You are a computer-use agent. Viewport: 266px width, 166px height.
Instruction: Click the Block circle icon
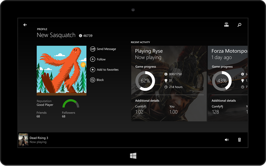click(x=93, y=80)
